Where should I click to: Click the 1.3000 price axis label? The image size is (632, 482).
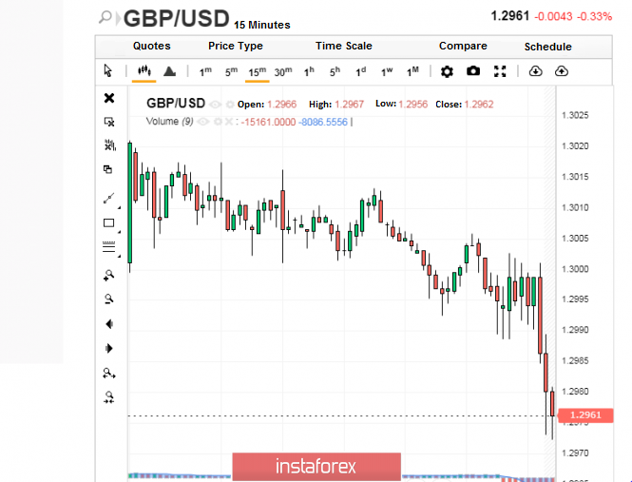click(575, 269)
